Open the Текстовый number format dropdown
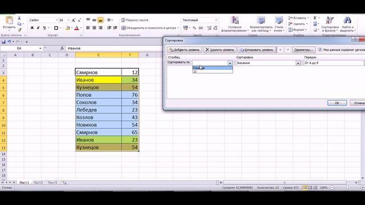 [216, 20]
